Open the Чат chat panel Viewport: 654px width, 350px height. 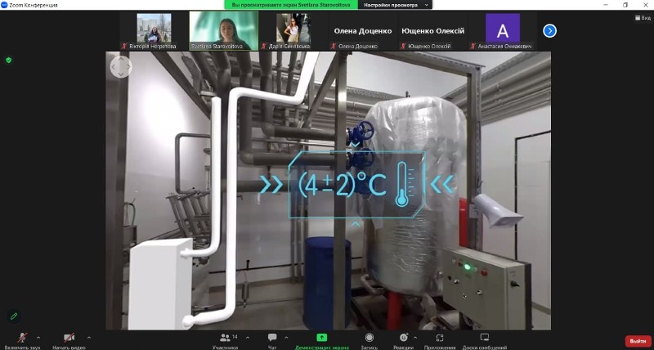(x=272, y=340)
